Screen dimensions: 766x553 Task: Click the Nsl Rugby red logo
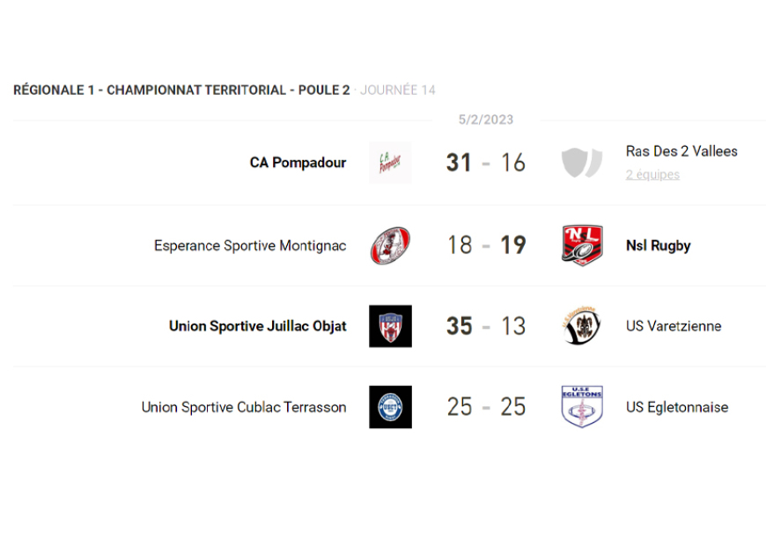pyautogui.click(x=582, y=244)
